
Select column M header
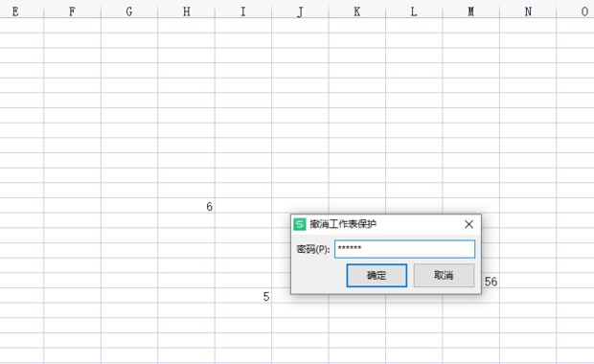click(x=470, y=11)
